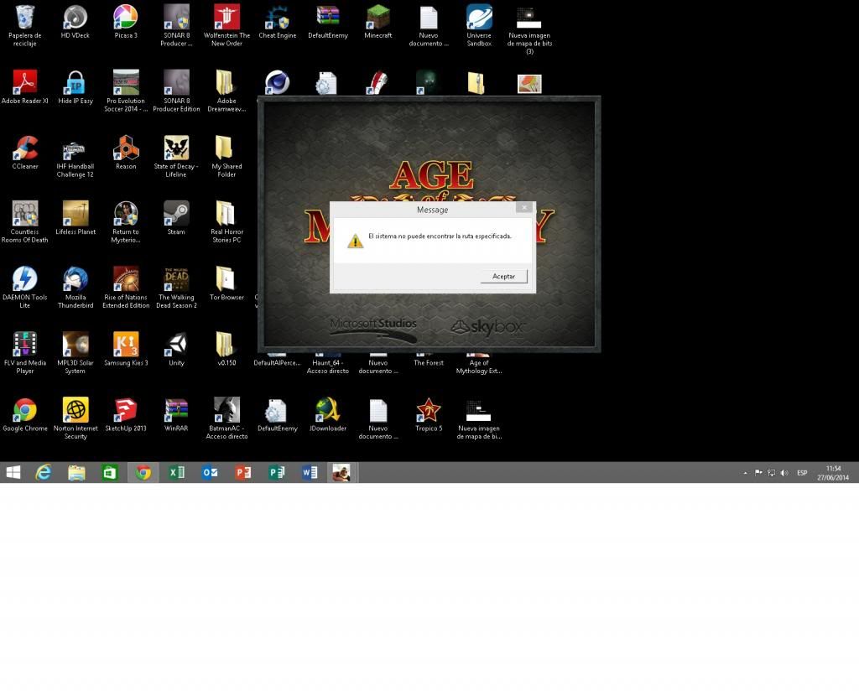The width and height of the screenshot is (859, 696).
Task: Open Real Horror Stories PC folder
Action: point(226,221)
